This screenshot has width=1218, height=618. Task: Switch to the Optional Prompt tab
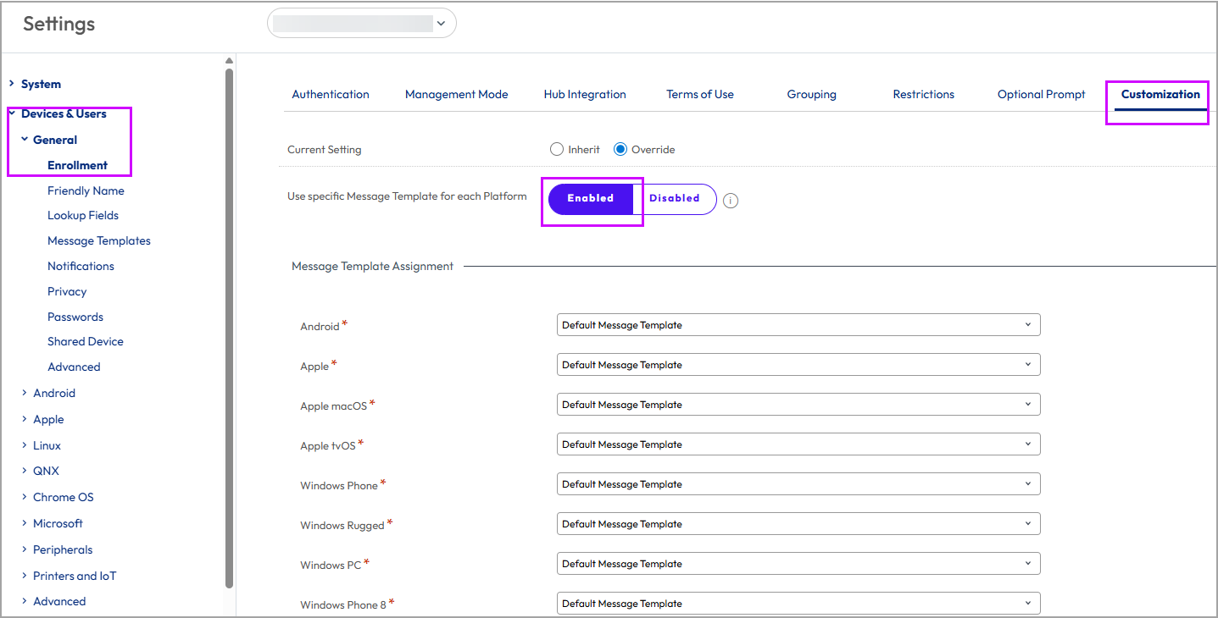pos(1042,94)
